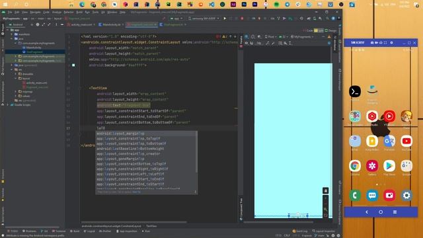Open Chrome app on the phone mirror
Screen dimensions: 423x238
pyautogui.click(x=355, y=166)
